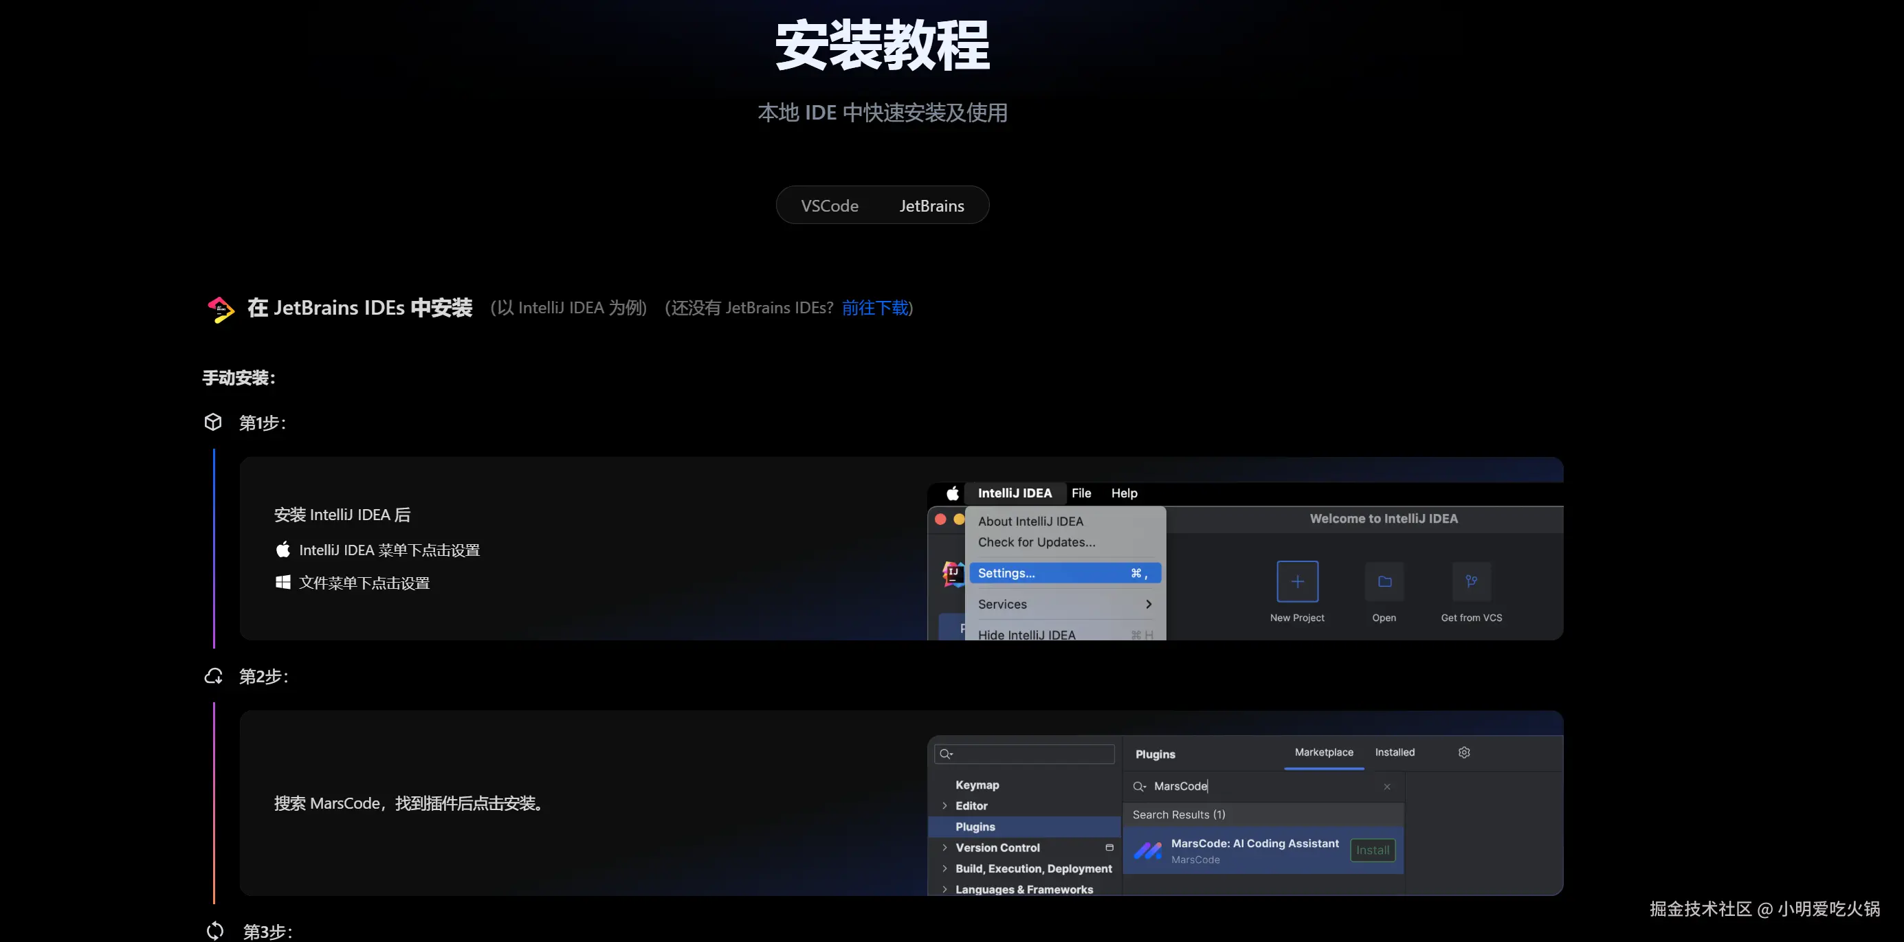Choose Settings... in IntelliJ IDEA menu
This screenshot has height=942, width=1904.
click(1063, 573)
